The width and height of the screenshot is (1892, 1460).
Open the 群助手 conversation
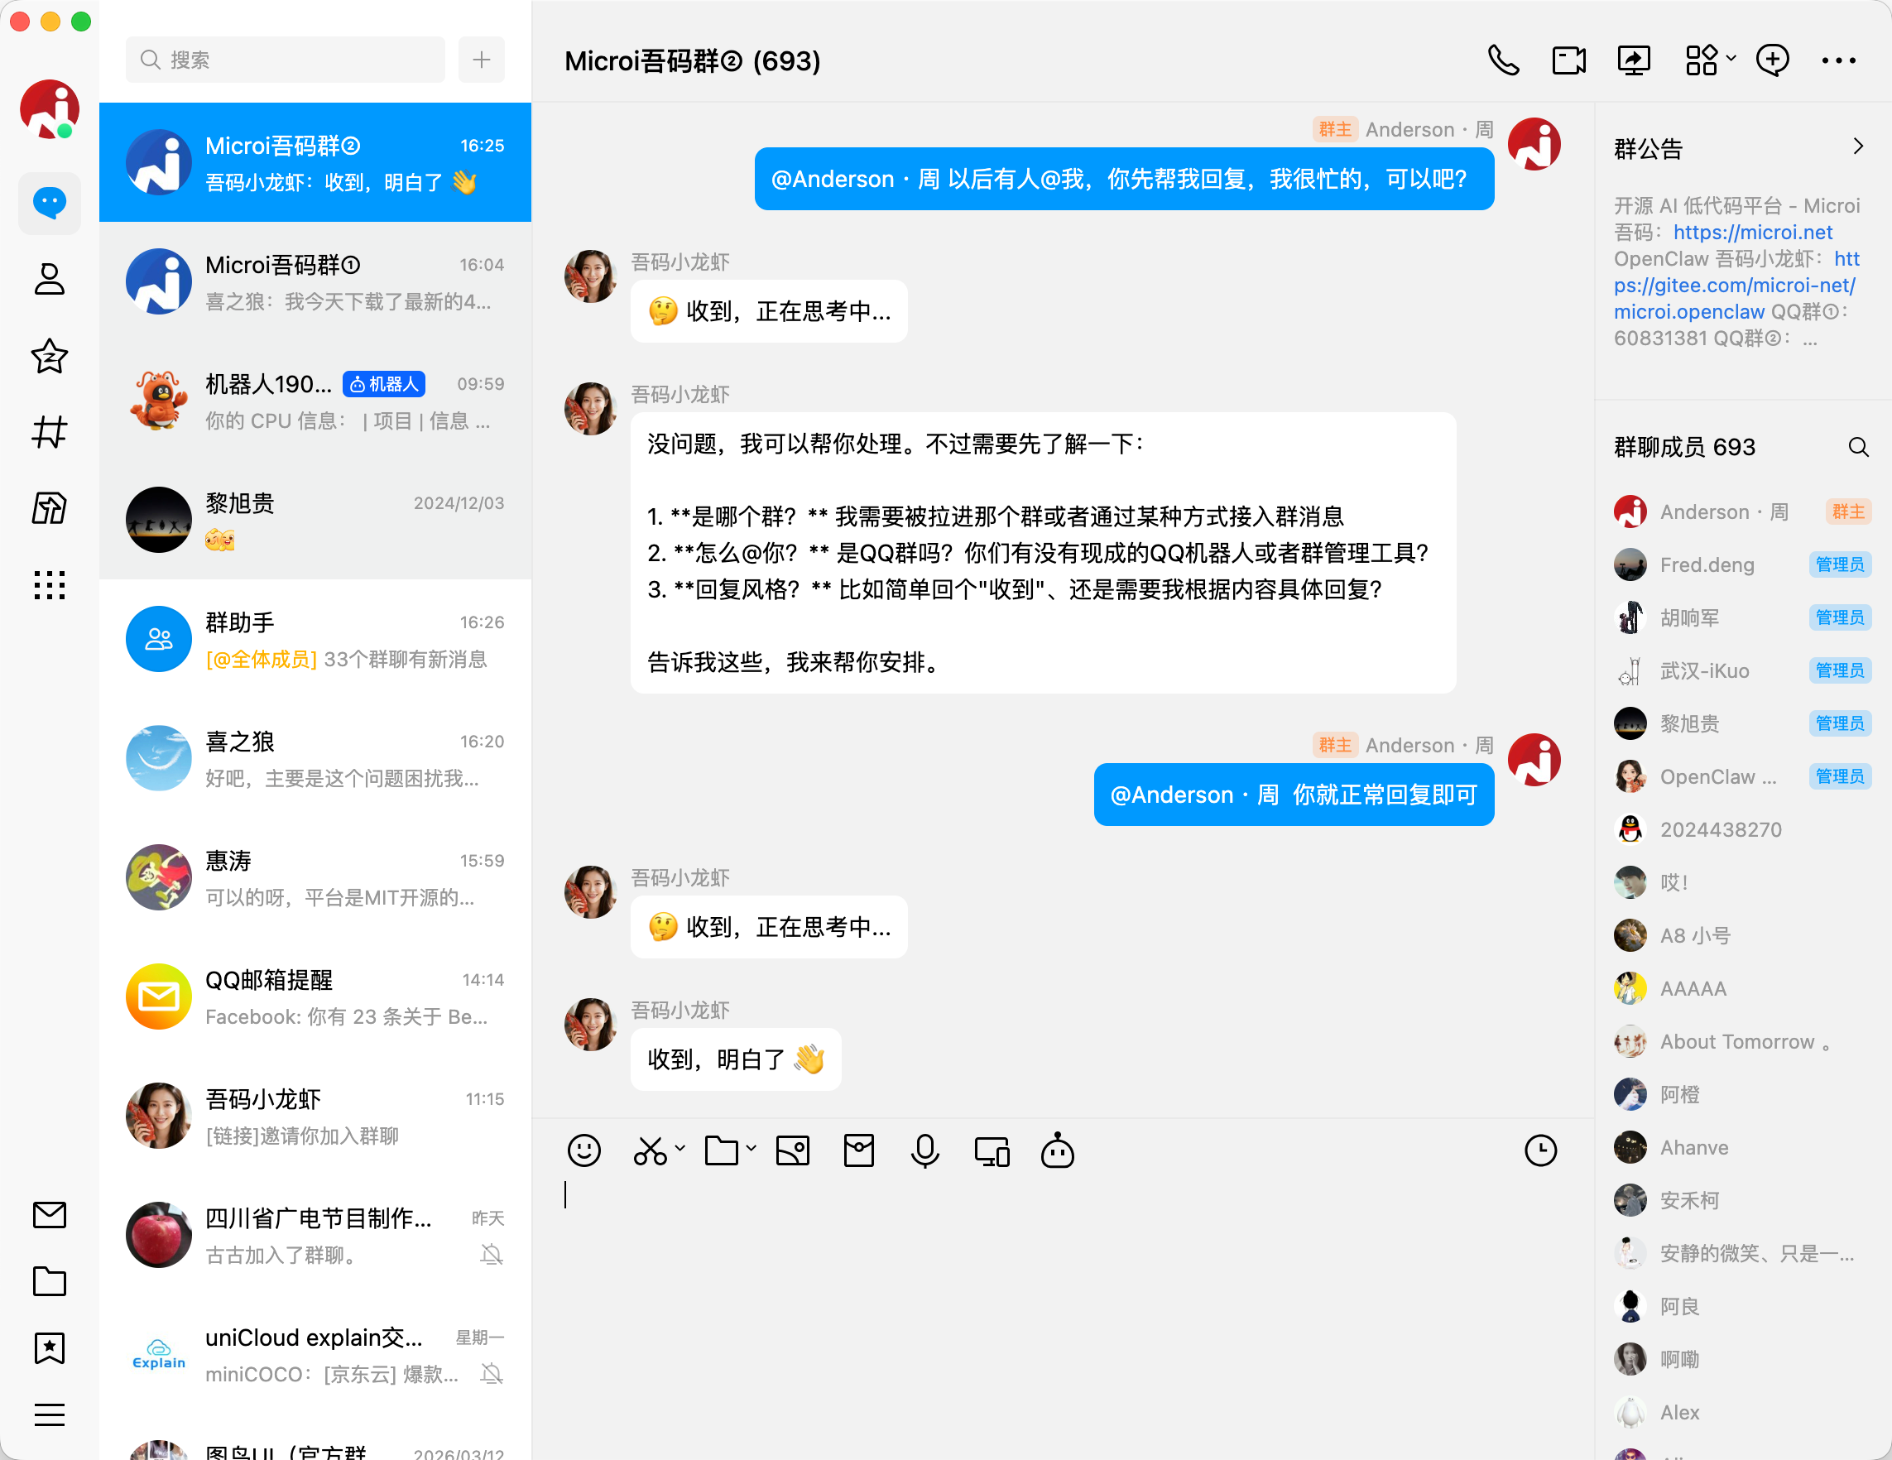click(x=315, y=640)
